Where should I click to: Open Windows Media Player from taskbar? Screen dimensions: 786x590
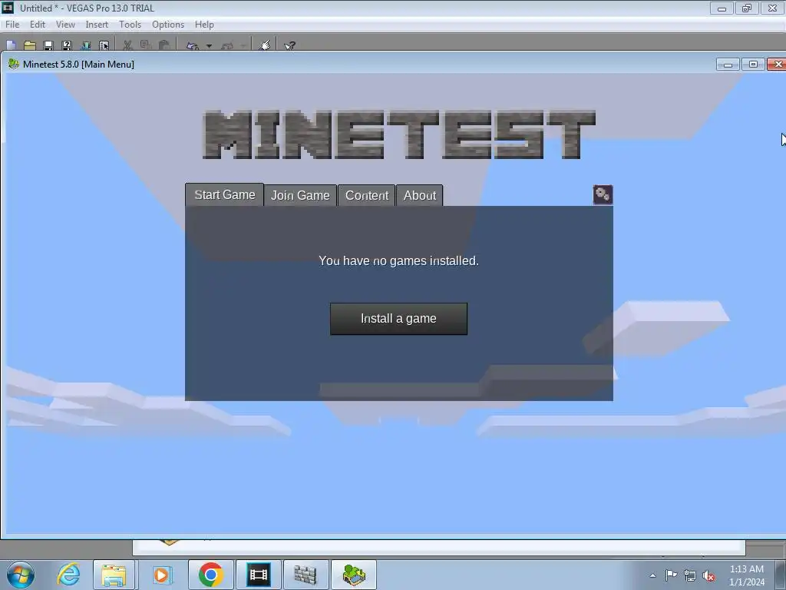click(161, 575)
